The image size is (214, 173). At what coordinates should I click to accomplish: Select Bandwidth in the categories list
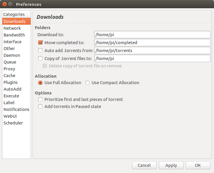click(17, 35)
